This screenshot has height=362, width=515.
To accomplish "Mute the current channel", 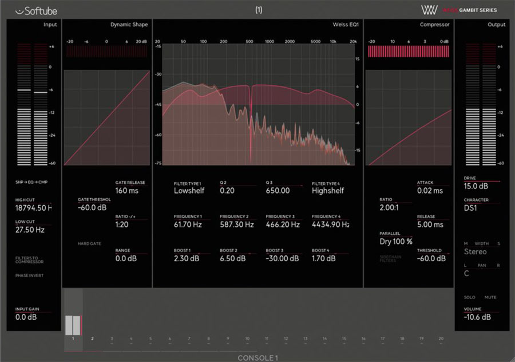I will (x=490, y=297).
